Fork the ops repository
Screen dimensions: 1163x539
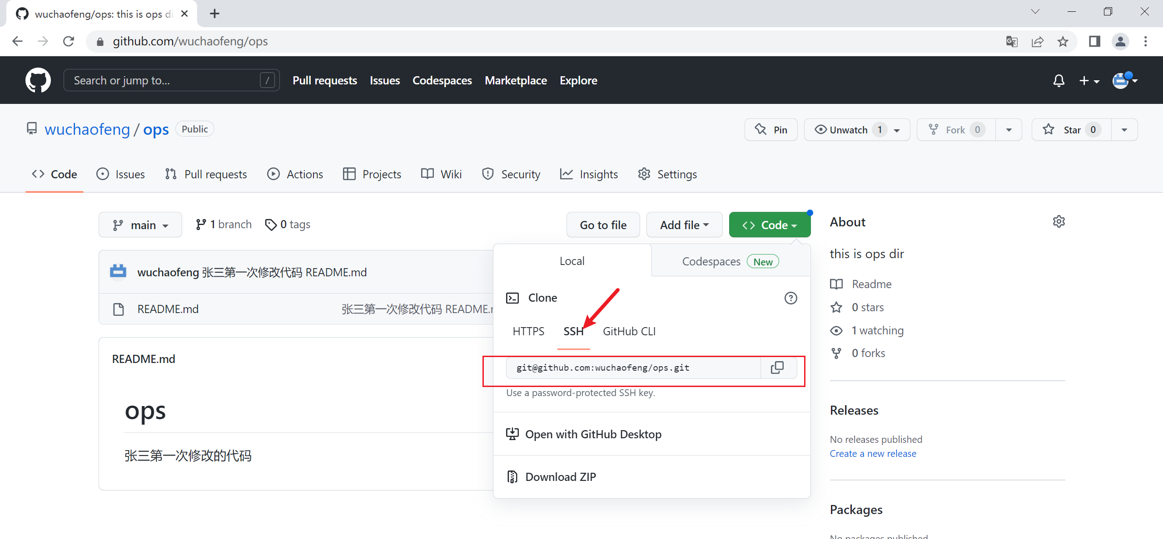tap(956, 130)
